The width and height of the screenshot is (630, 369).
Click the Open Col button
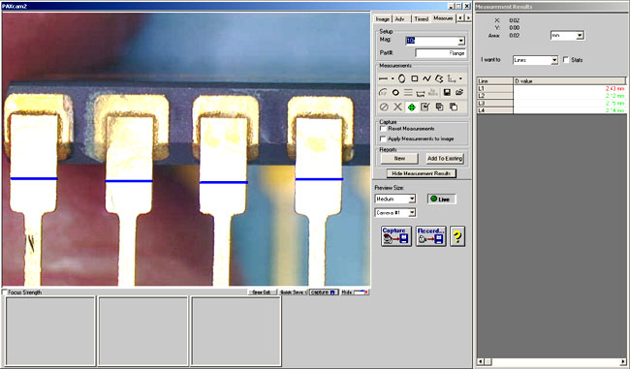tap(262, 292)
